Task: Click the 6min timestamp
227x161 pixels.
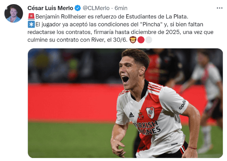Action: click(x=121, y=8)
